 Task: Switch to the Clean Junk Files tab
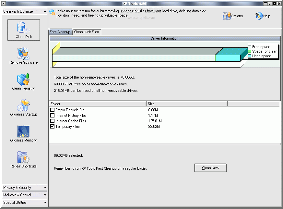87,32
